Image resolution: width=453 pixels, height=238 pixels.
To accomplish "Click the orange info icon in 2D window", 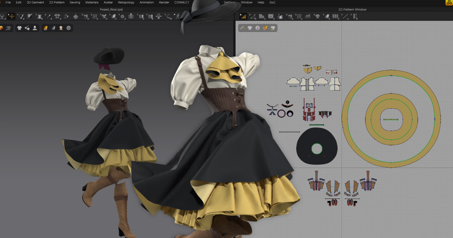I will pos(258,28).
